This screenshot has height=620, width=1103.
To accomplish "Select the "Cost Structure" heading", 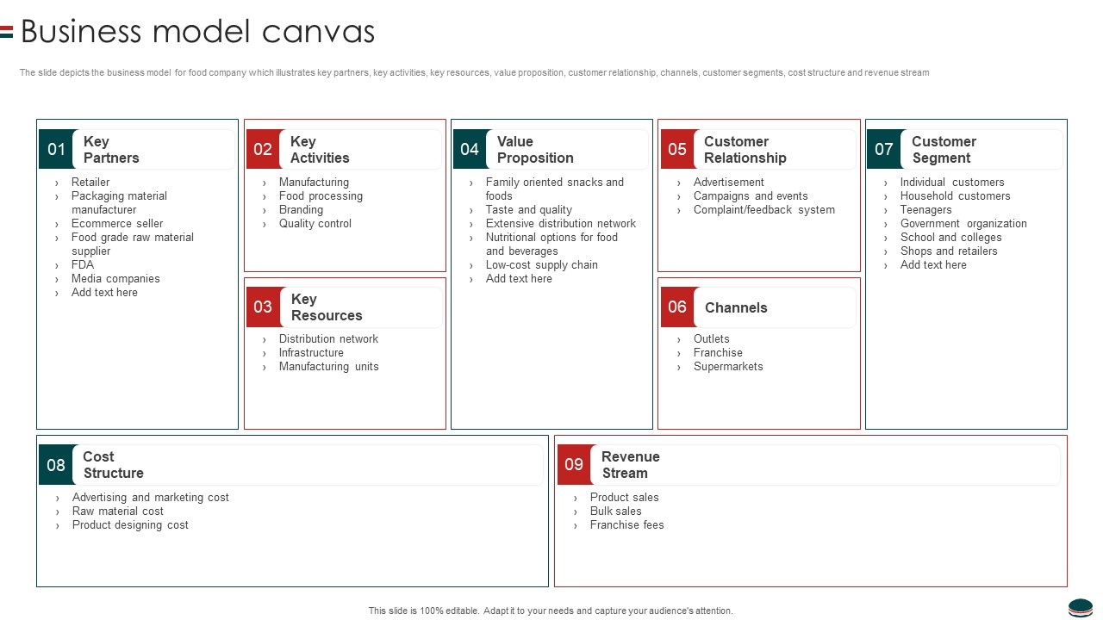I will tap(113, 465).
